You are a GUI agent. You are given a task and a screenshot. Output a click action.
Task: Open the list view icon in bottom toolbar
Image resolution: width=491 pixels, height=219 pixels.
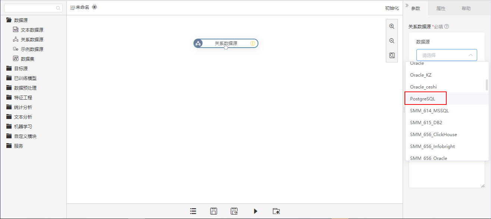(193, 211)
